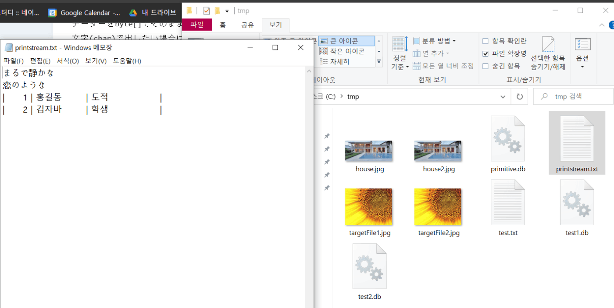Refresh the tmp folder view

click(519, 96)
